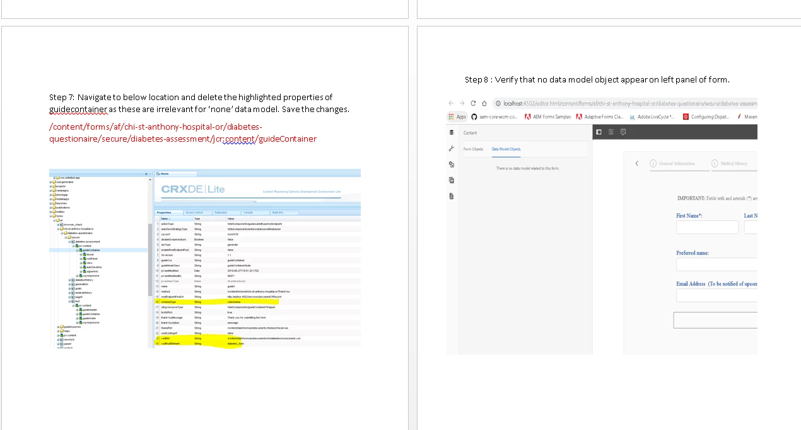The image size is (801, 430).
Task: Click the browser forward arrow
Action: tap(462, 103)
